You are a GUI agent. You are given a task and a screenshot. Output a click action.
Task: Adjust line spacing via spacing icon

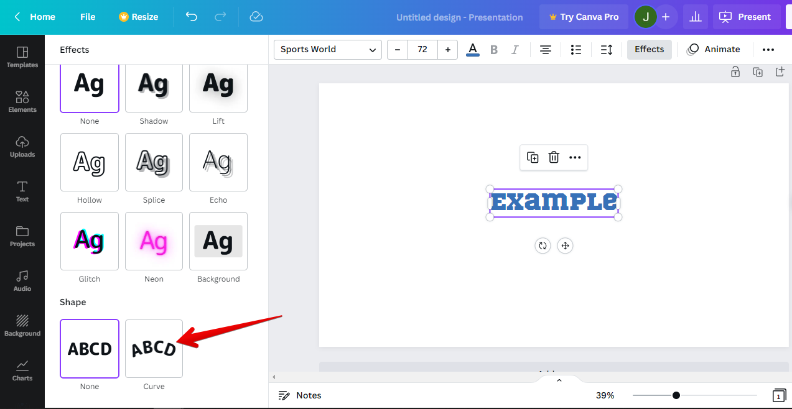pos(607,50)
